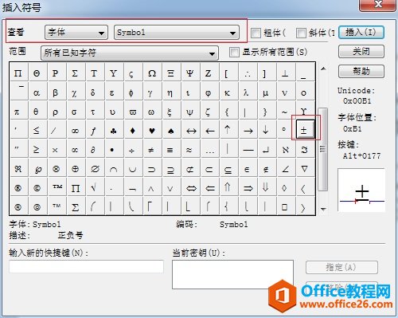This screenshot has width=398, height=318.
Task: Click the symbol grid scrollbar down arrow
Action: (323, 210)
